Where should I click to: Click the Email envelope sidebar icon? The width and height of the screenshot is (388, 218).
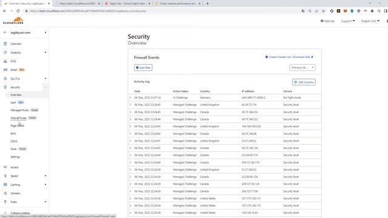[5, 70]
